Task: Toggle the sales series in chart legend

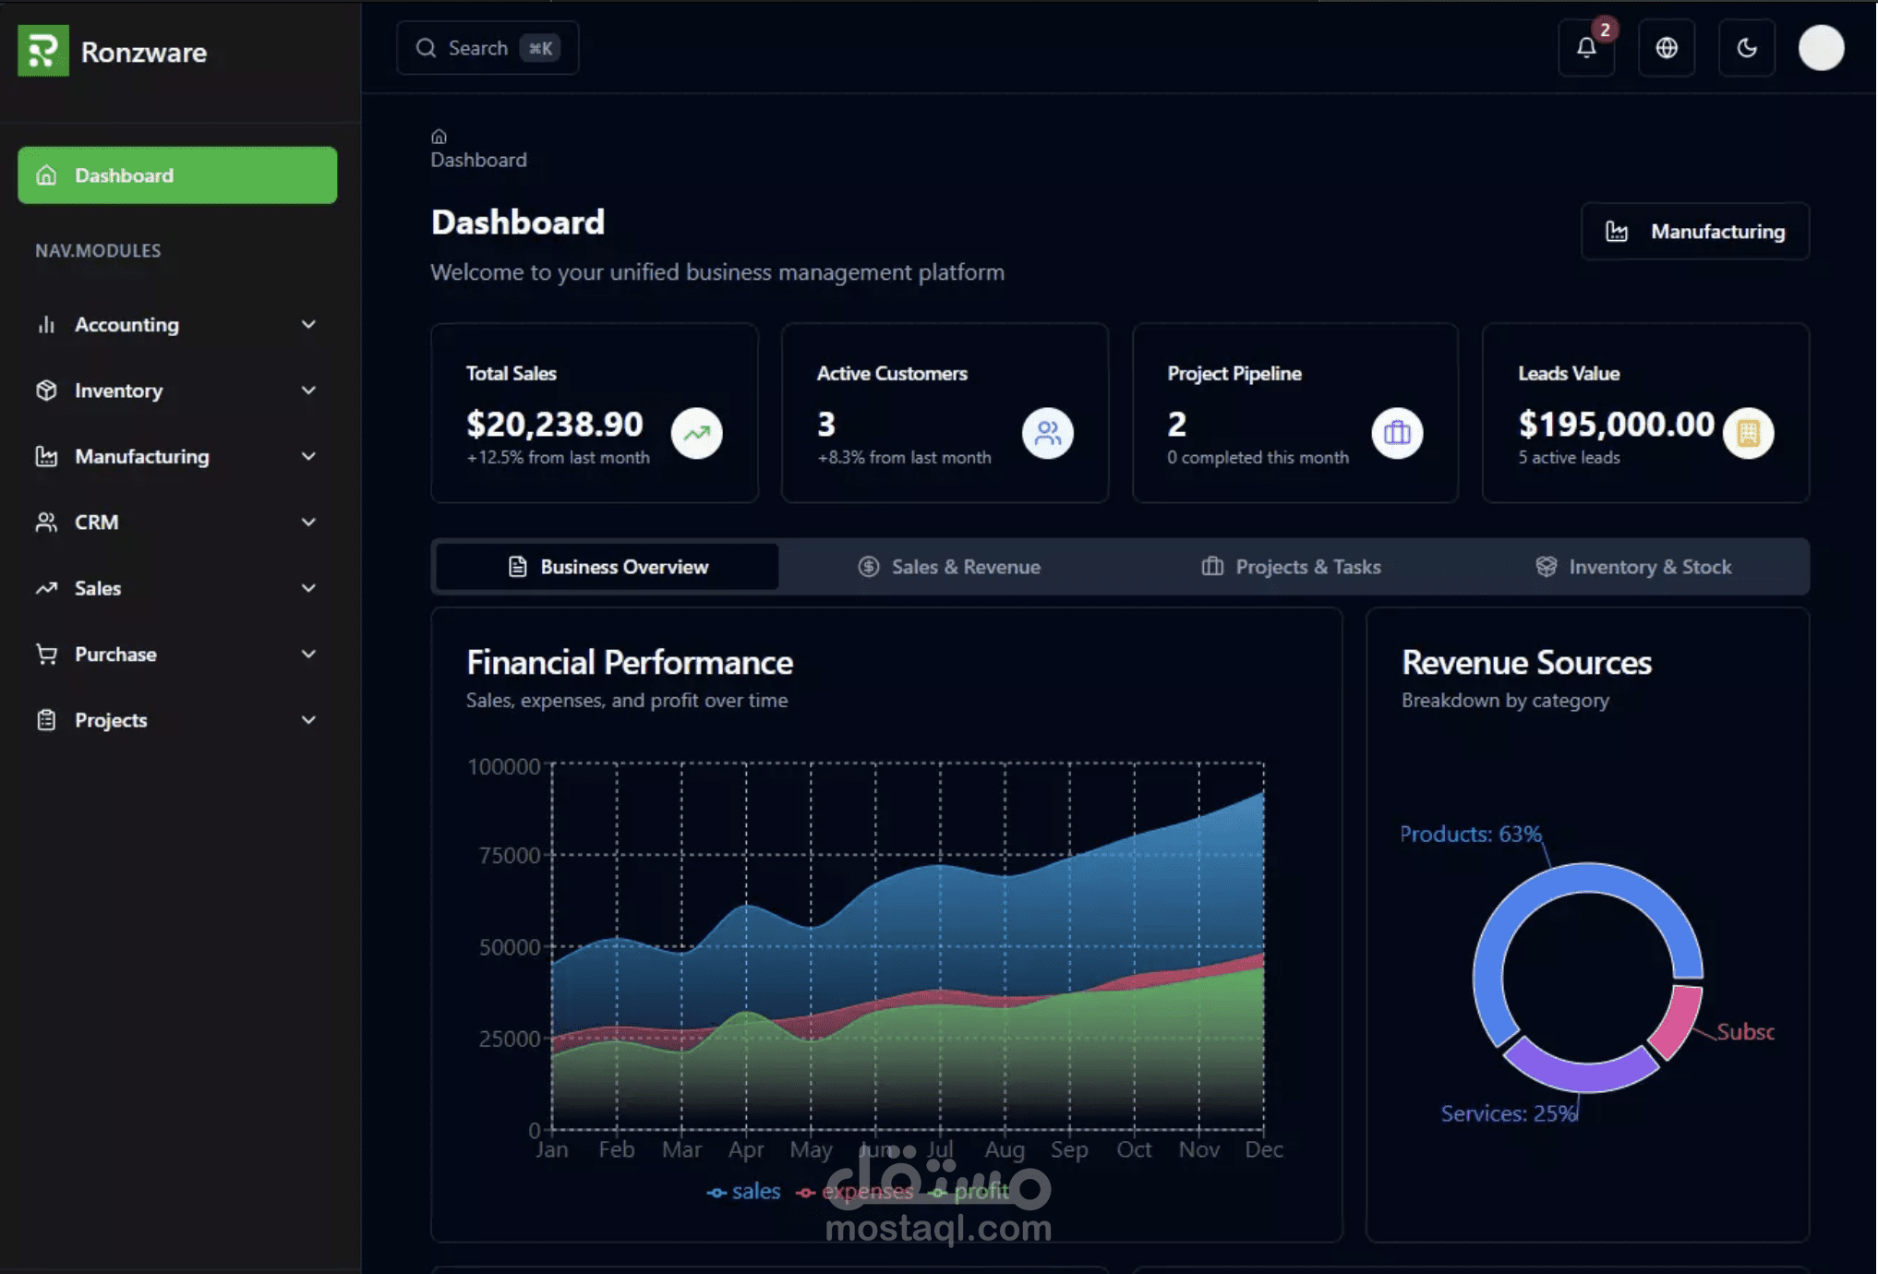Action: [744, 1192]
